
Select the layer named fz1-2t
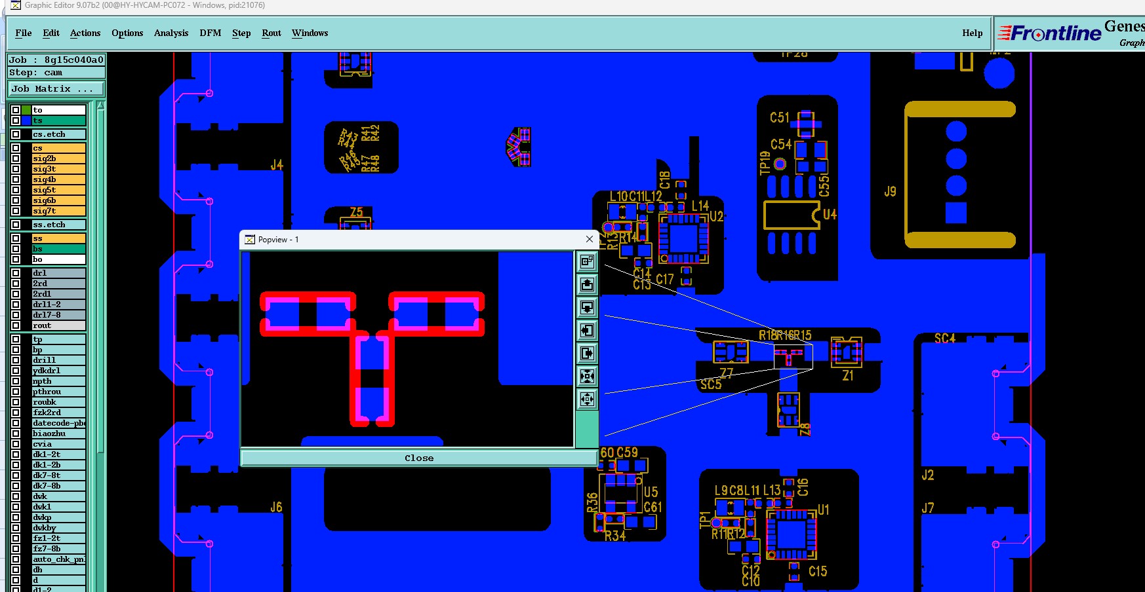59,538
